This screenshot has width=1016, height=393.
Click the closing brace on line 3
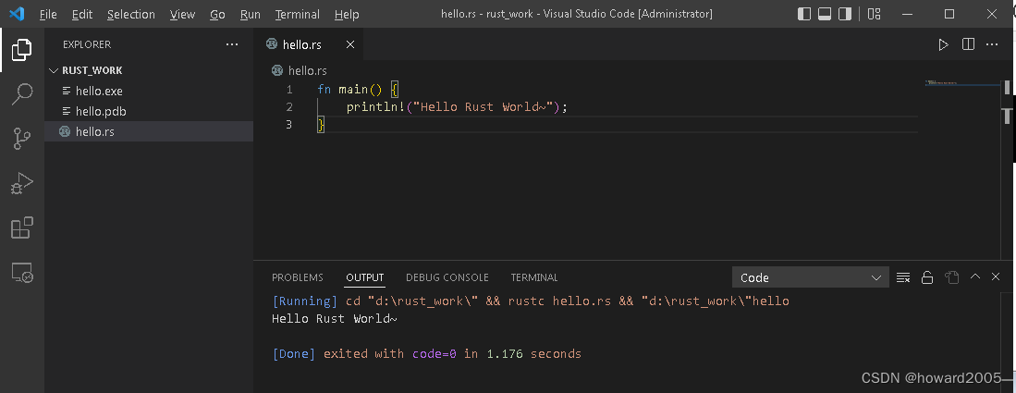tap(321, 125)
